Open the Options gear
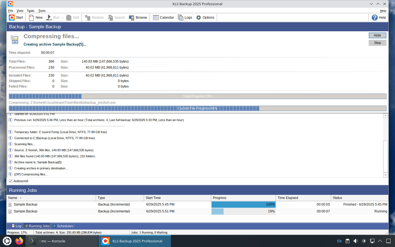The width and height of the screenshot is (395, 247). pyautogui.click(x=205, y=18)
